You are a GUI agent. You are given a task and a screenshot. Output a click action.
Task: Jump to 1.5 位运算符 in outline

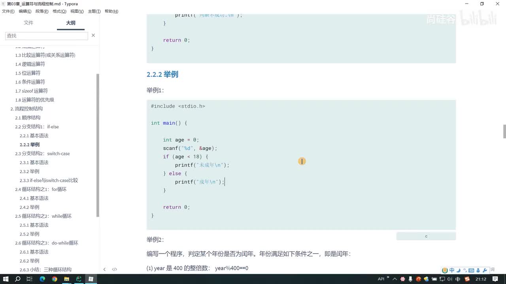coord(28,73)
